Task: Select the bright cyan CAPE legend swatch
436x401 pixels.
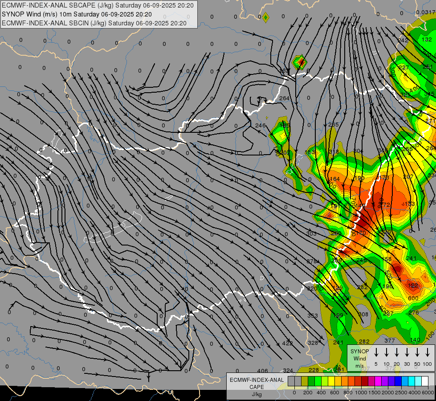Action: [x=412, y=381]
